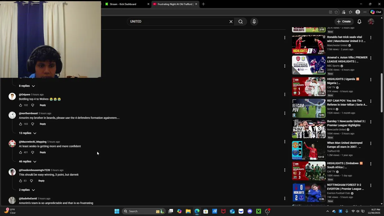The height and width of the screenshot is (216, 384).
Task: Open more options for Arsenal v. Aston Villa video
Action: [x=371, y=58]
